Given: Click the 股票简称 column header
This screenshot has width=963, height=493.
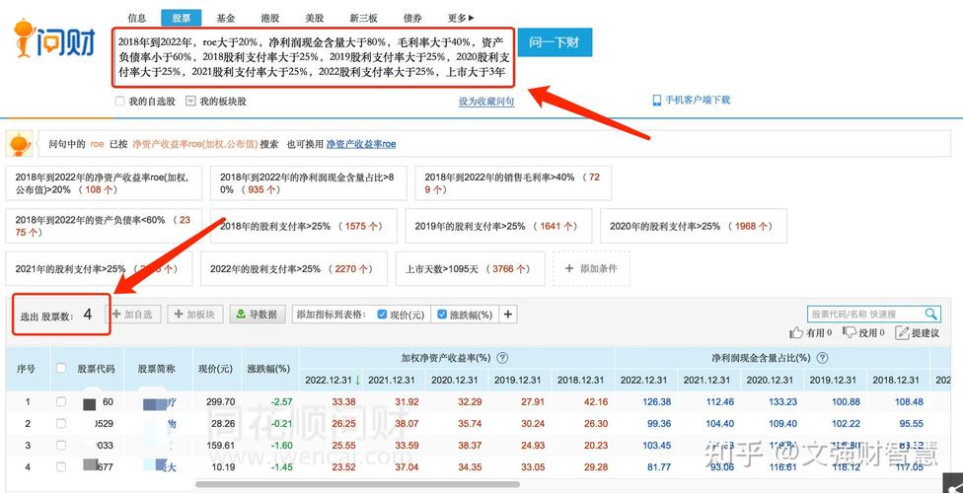Looking at the screenshot, I should pos(158,369).
